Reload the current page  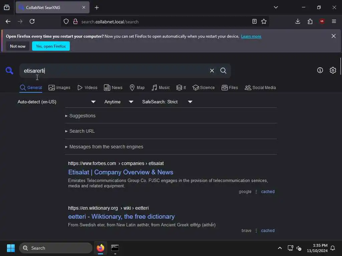tap(32, 21)
